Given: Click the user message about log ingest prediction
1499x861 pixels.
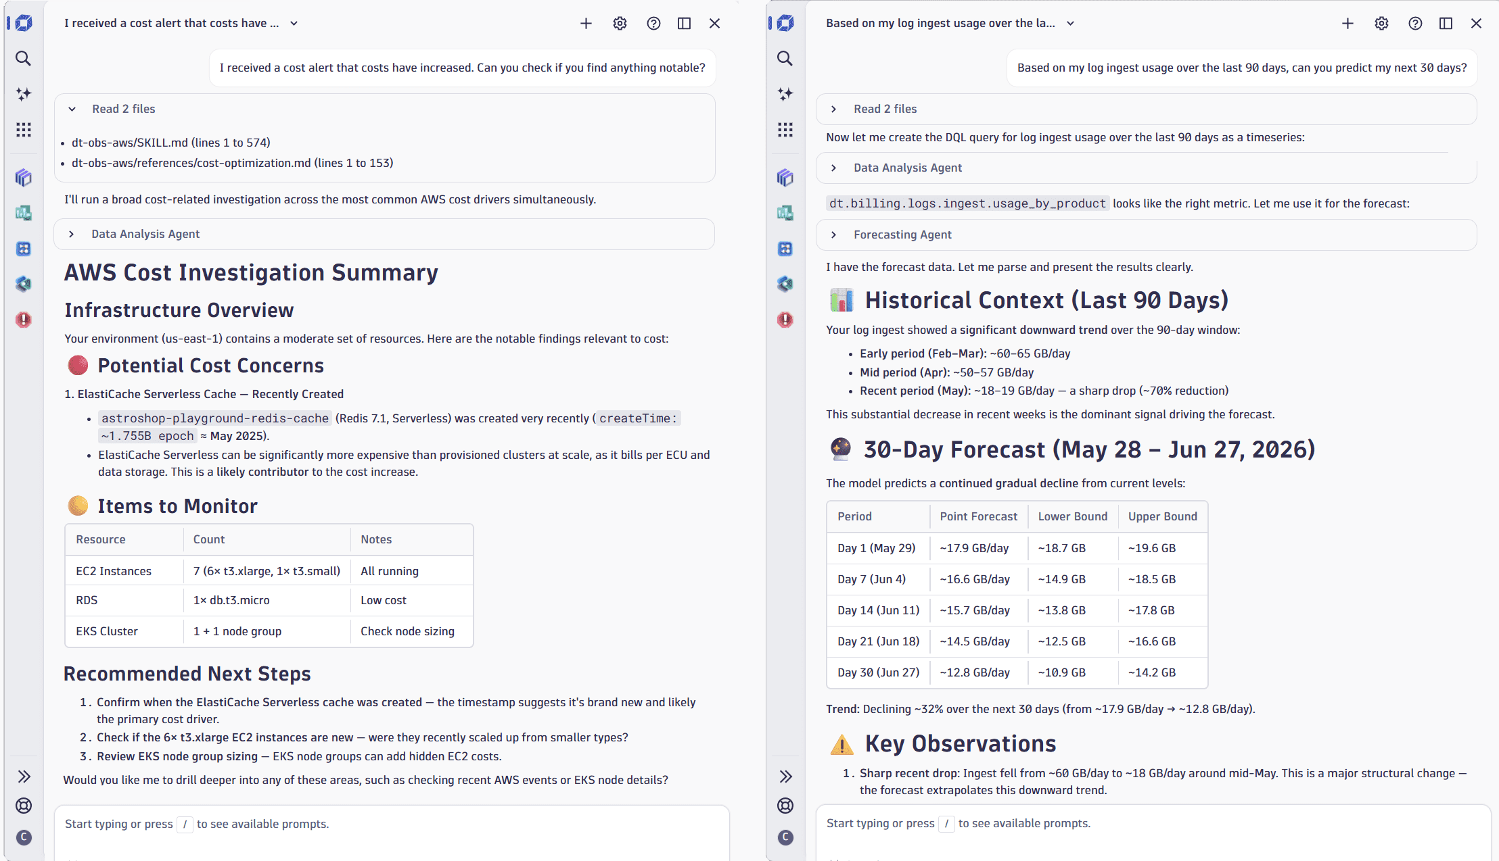Looking at the screenshot, I should (x=1242, y=68).
